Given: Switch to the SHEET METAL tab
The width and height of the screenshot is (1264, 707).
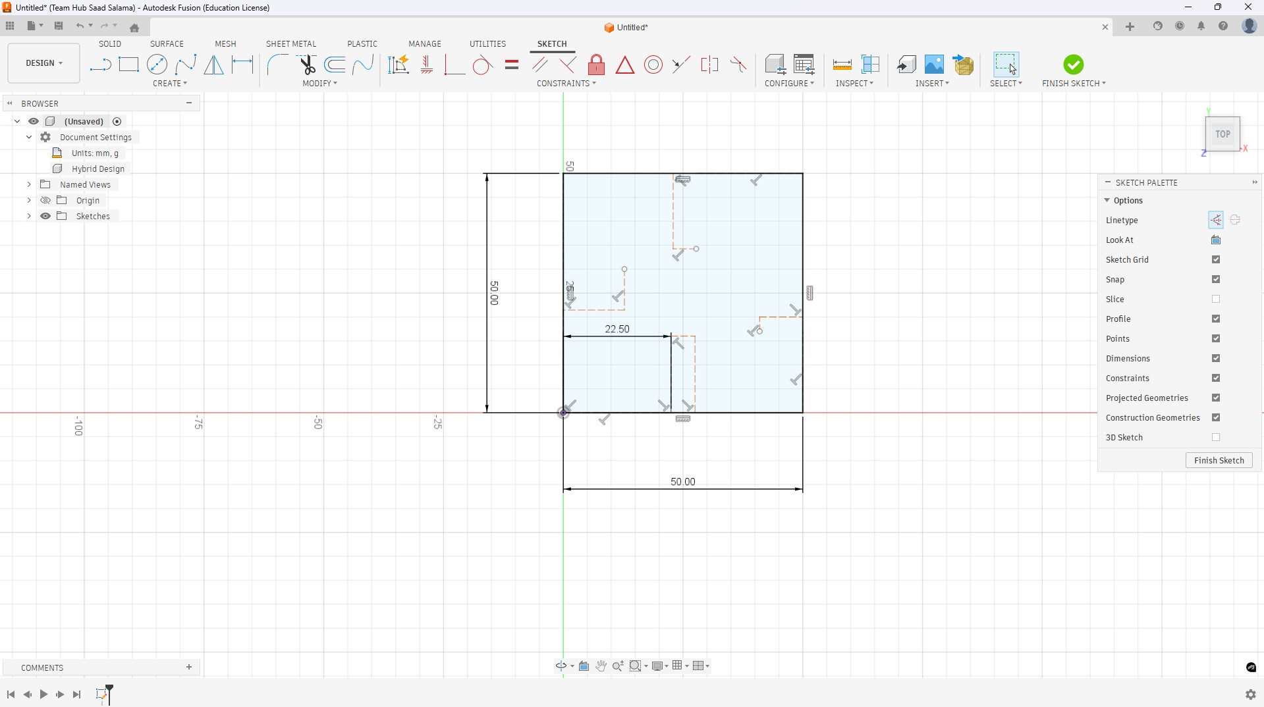Looking at the screenshot, I should click(291, 44).
